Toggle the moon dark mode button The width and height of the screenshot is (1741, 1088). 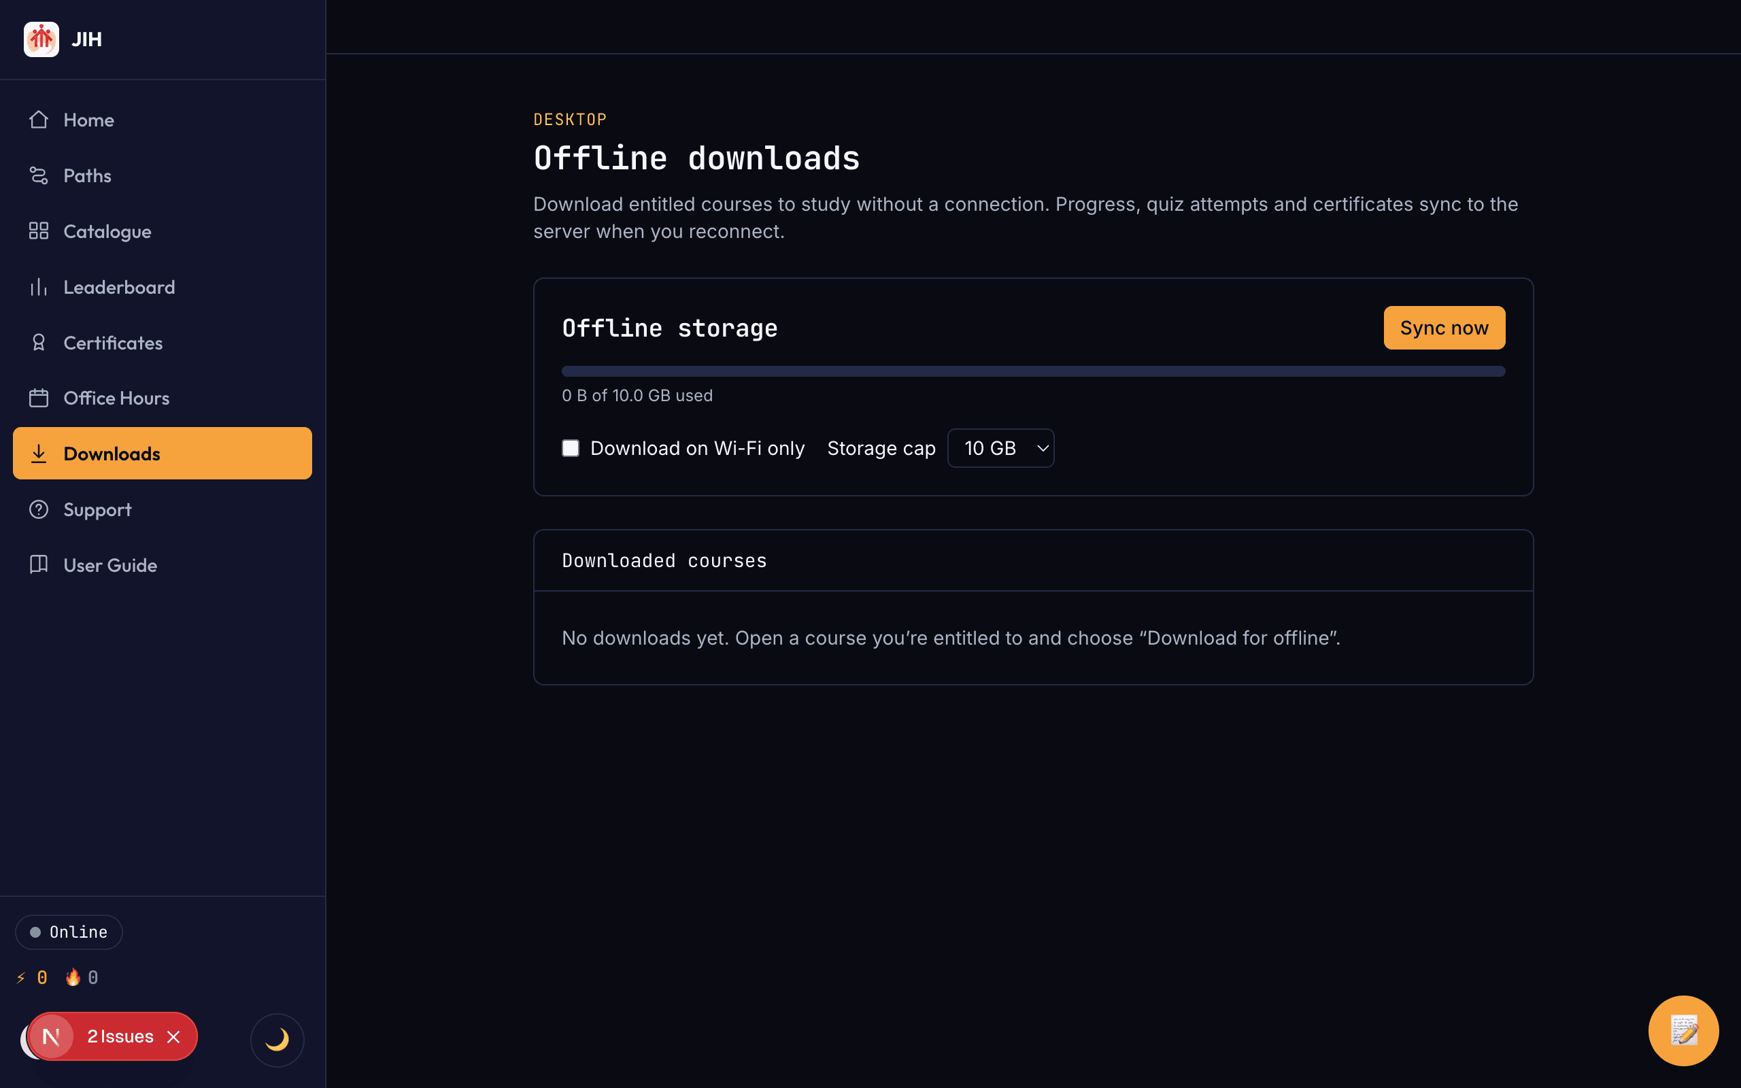[277, 1040]
